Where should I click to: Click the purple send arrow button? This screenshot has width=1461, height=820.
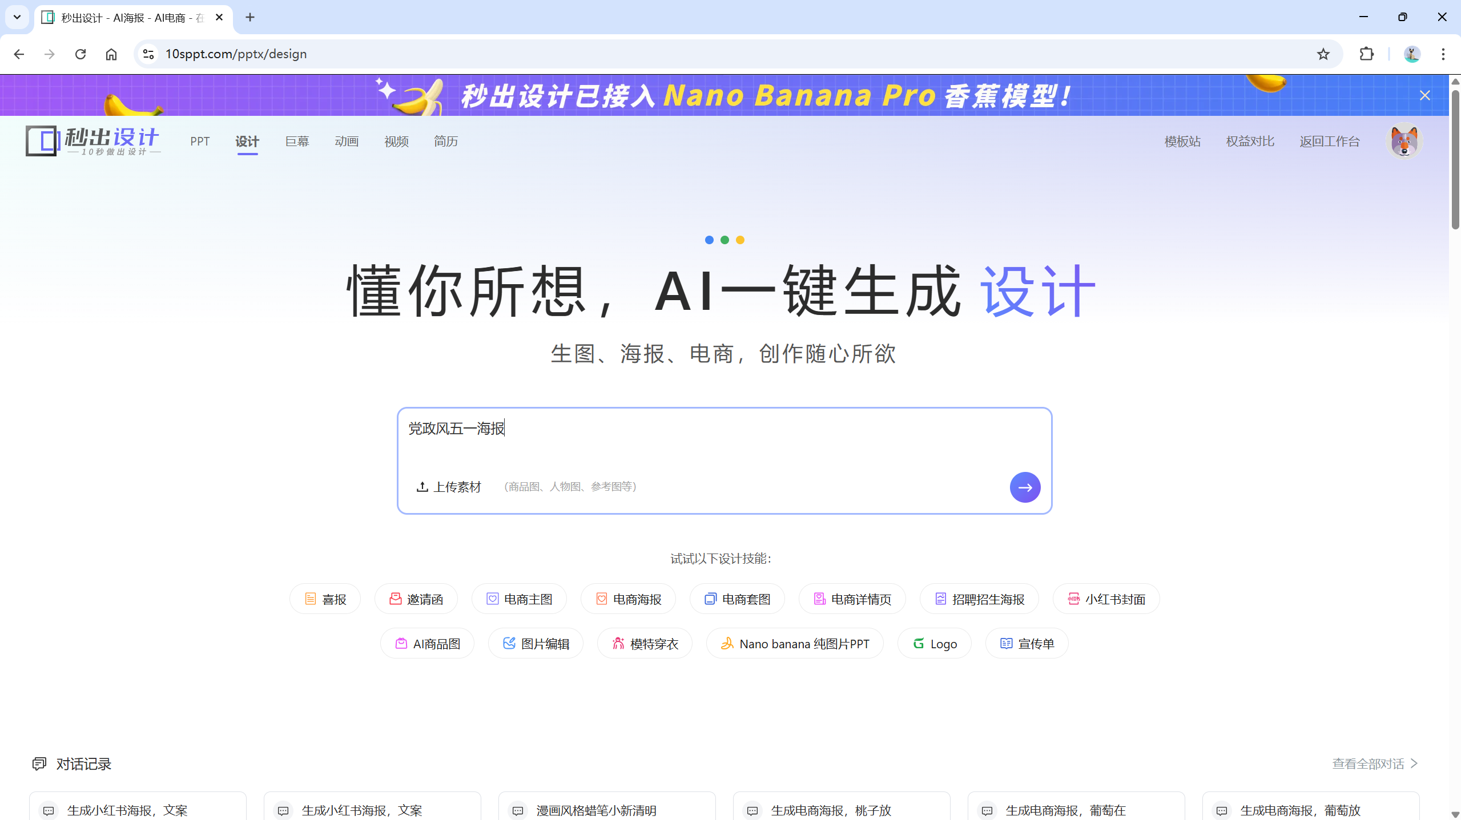(1025, 487)
